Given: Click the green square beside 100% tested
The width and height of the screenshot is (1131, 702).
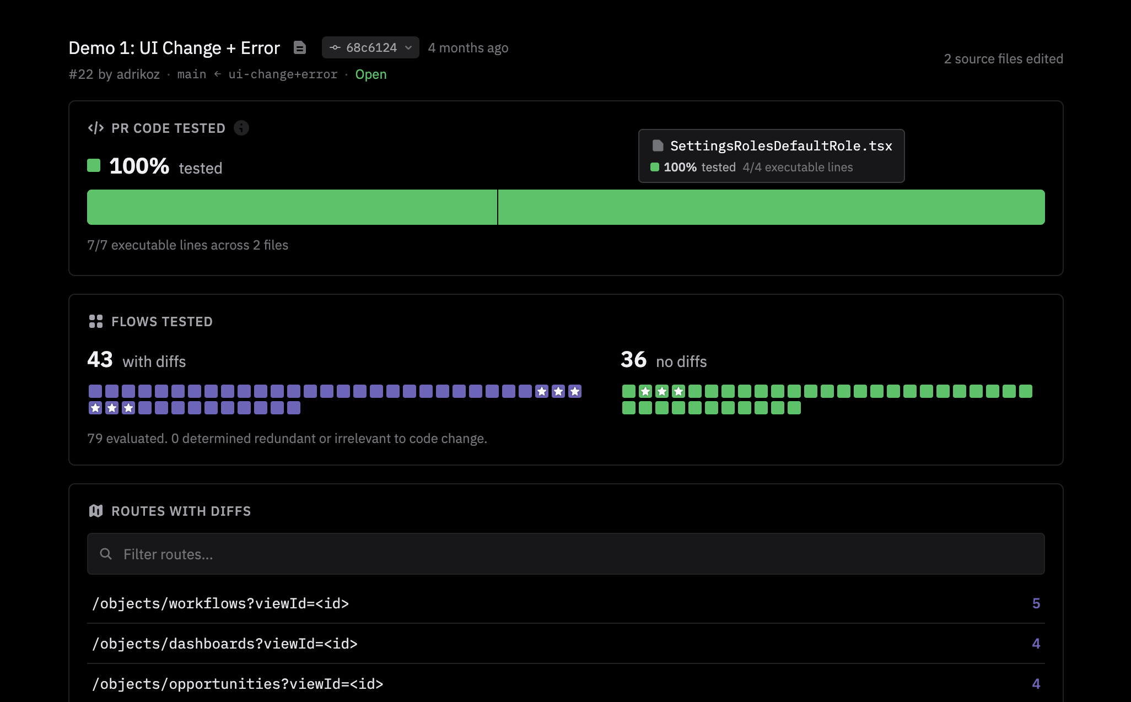Looking at the screenshot, I should coord(94,165).
